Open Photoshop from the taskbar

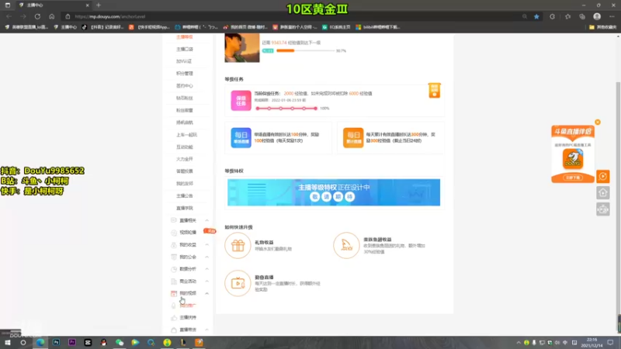pyautogui.click(x=56, y=342)
